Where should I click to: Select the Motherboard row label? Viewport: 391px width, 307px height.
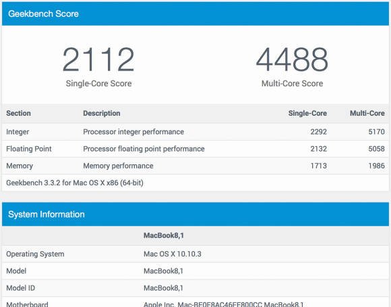click(27, 304)
